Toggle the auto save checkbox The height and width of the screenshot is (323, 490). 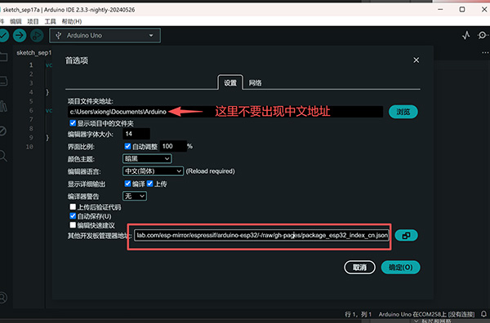click(73, 215)
